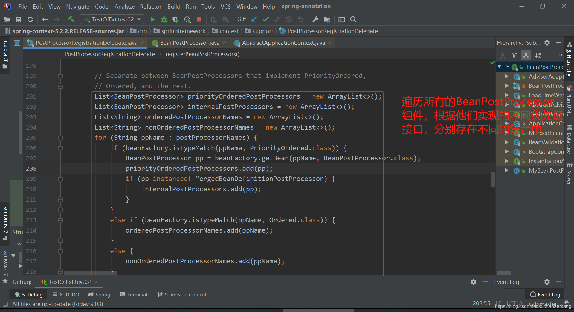Expand the BootstrapCon hierarchy node
This screenshot has width=574, height=312.
click(507, 152)
